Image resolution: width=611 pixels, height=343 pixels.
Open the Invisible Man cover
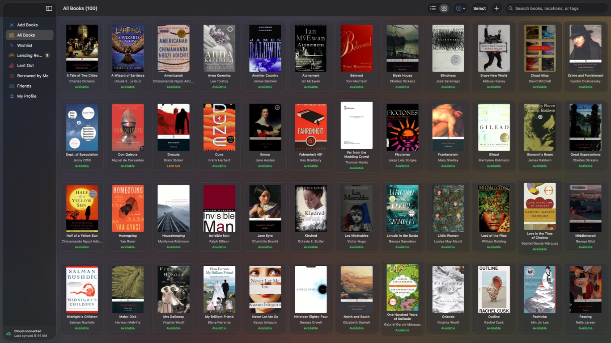tap(219, 209)
